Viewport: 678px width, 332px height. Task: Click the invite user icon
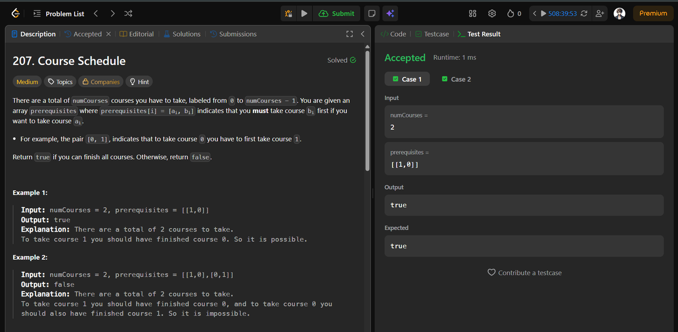click(599, 14)
